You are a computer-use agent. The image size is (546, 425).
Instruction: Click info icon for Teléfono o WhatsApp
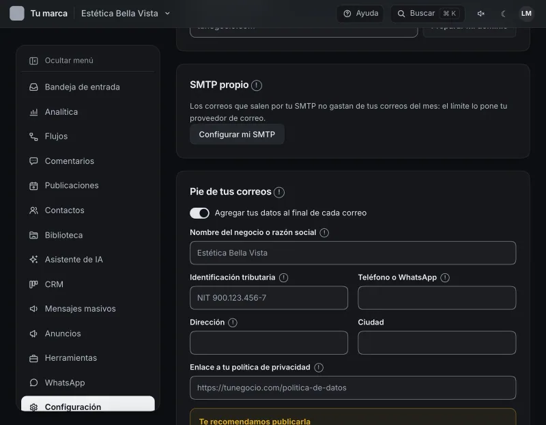[x=445, y=278]
